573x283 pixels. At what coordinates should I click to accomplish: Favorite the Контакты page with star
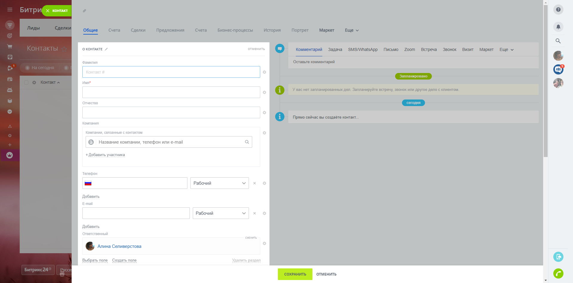[64, 49]
